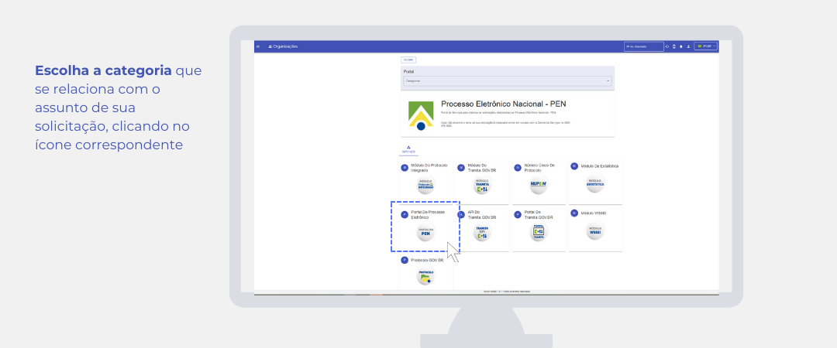Click the Portal Tramita round logo
837x348 pixels.
click(539, 232)
